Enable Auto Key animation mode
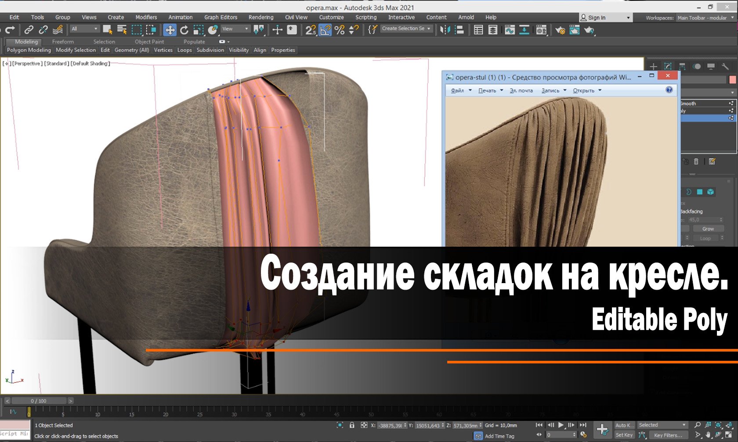Viewport: 738px width, 442px height. point(624,425)
